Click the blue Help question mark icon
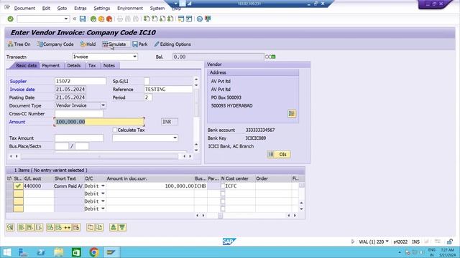Screen dimensions: 460x258 [200, 19]
